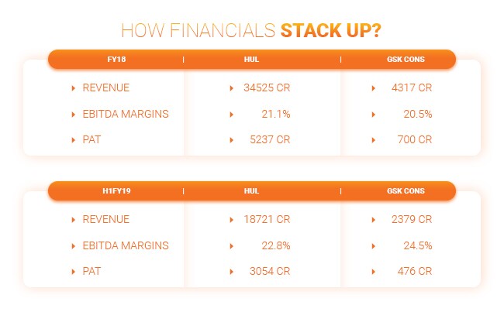Click arrow bullet before H1FY19 REVENUE label
The image size is (504, 312).
coord(73,220)
